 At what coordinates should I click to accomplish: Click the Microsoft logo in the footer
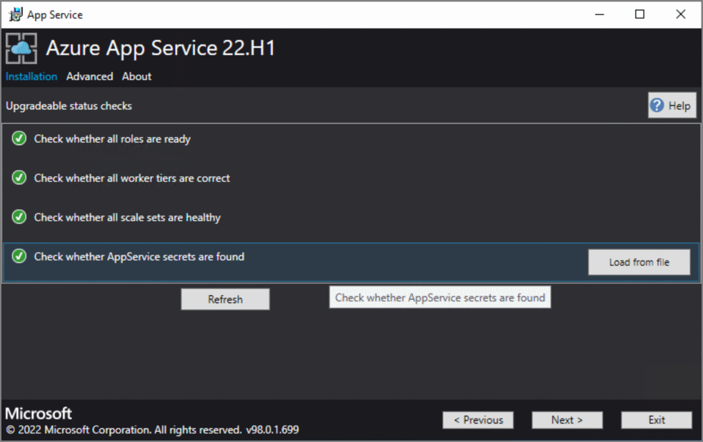click(x=38, y=413)
